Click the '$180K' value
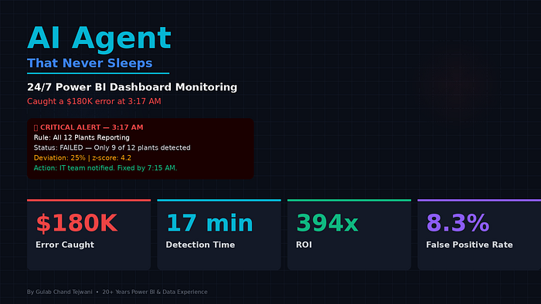 pos(77,223)
